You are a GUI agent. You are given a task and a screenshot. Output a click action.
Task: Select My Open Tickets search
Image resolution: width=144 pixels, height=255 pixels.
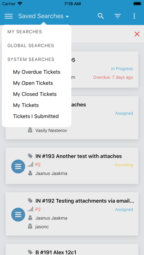tap(33, 83)
